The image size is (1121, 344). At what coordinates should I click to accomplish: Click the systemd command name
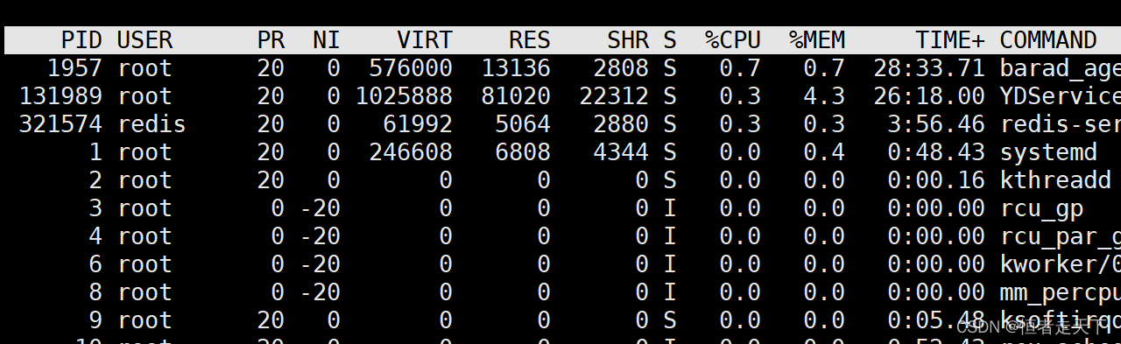click(x=1048, y=152)
